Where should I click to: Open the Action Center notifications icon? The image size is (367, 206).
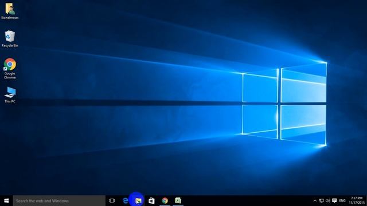pos(334,201)
